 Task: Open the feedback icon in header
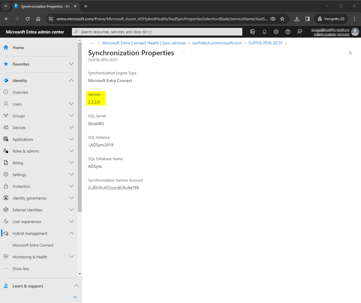tap(300, 32)
